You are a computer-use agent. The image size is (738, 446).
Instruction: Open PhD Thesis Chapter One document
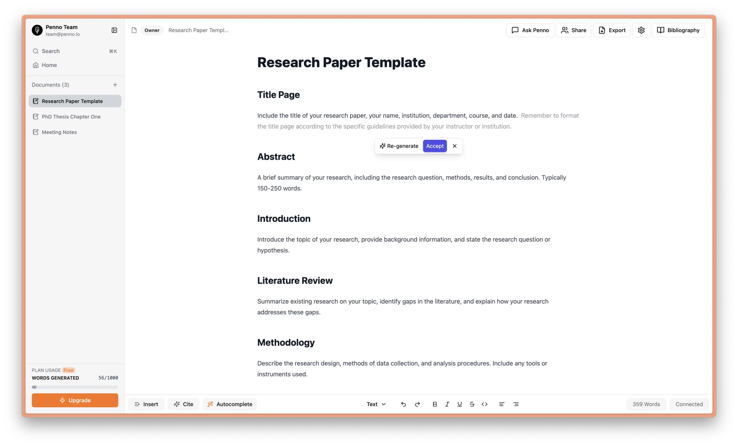pyautogui.click(x=75, y=117)
